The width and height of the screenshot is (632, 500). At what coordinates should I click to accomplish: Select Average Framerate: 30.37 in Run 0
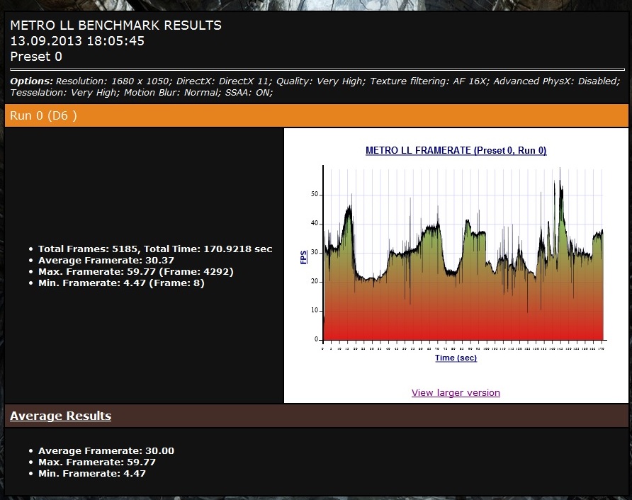106,261
